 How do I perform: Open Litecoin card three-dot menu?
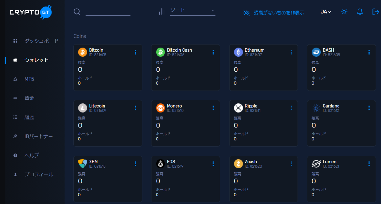click(135, 108)
